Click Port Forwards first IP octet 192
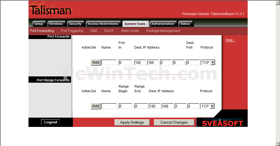 [140, 62]
